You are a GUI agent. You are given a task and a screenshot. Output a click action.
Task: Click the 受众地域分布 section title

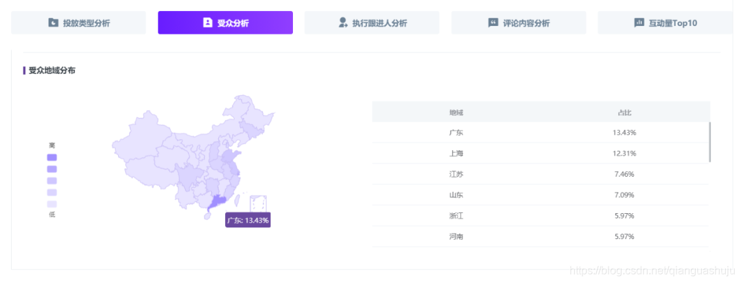tap(51, 71)
